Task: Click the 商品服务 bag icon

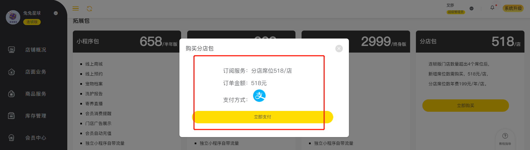Action: click(11, 94)
